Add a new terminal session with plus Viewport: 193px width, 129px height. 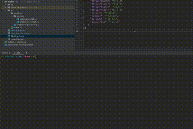click(26, 53)
